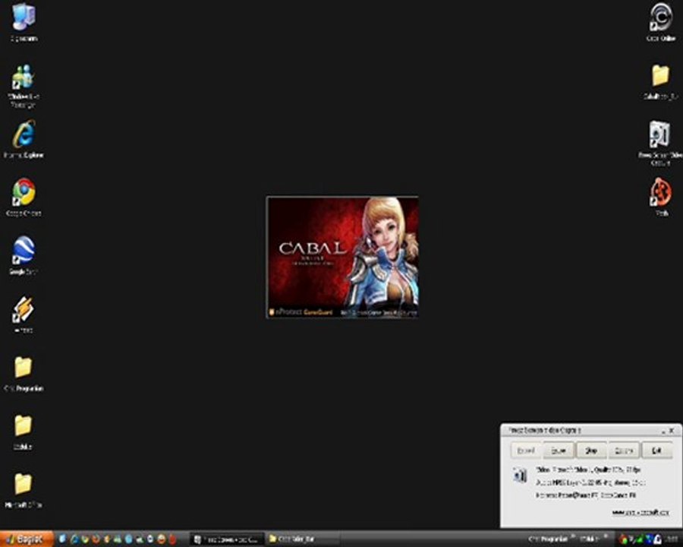Select the desktop folder above Microsoft Office
This screenshot has height=547, width=683.
point(24,432)
